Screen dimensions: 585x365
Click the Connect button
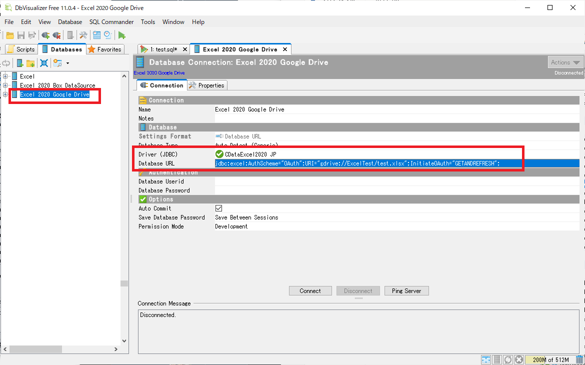pos(310,290)
